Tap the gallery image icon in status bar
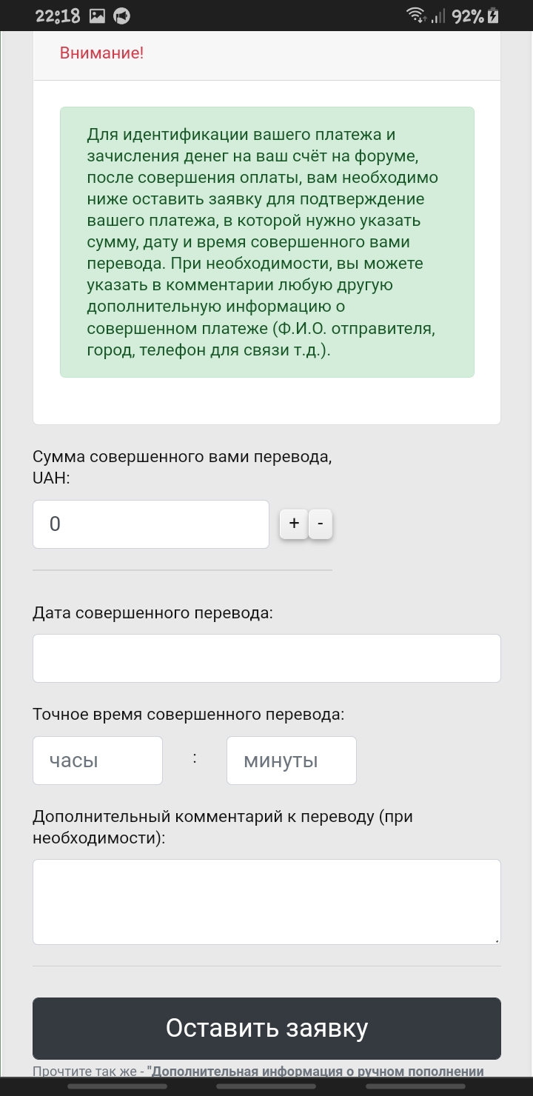The image size is (533, 1096). point(96,16)
